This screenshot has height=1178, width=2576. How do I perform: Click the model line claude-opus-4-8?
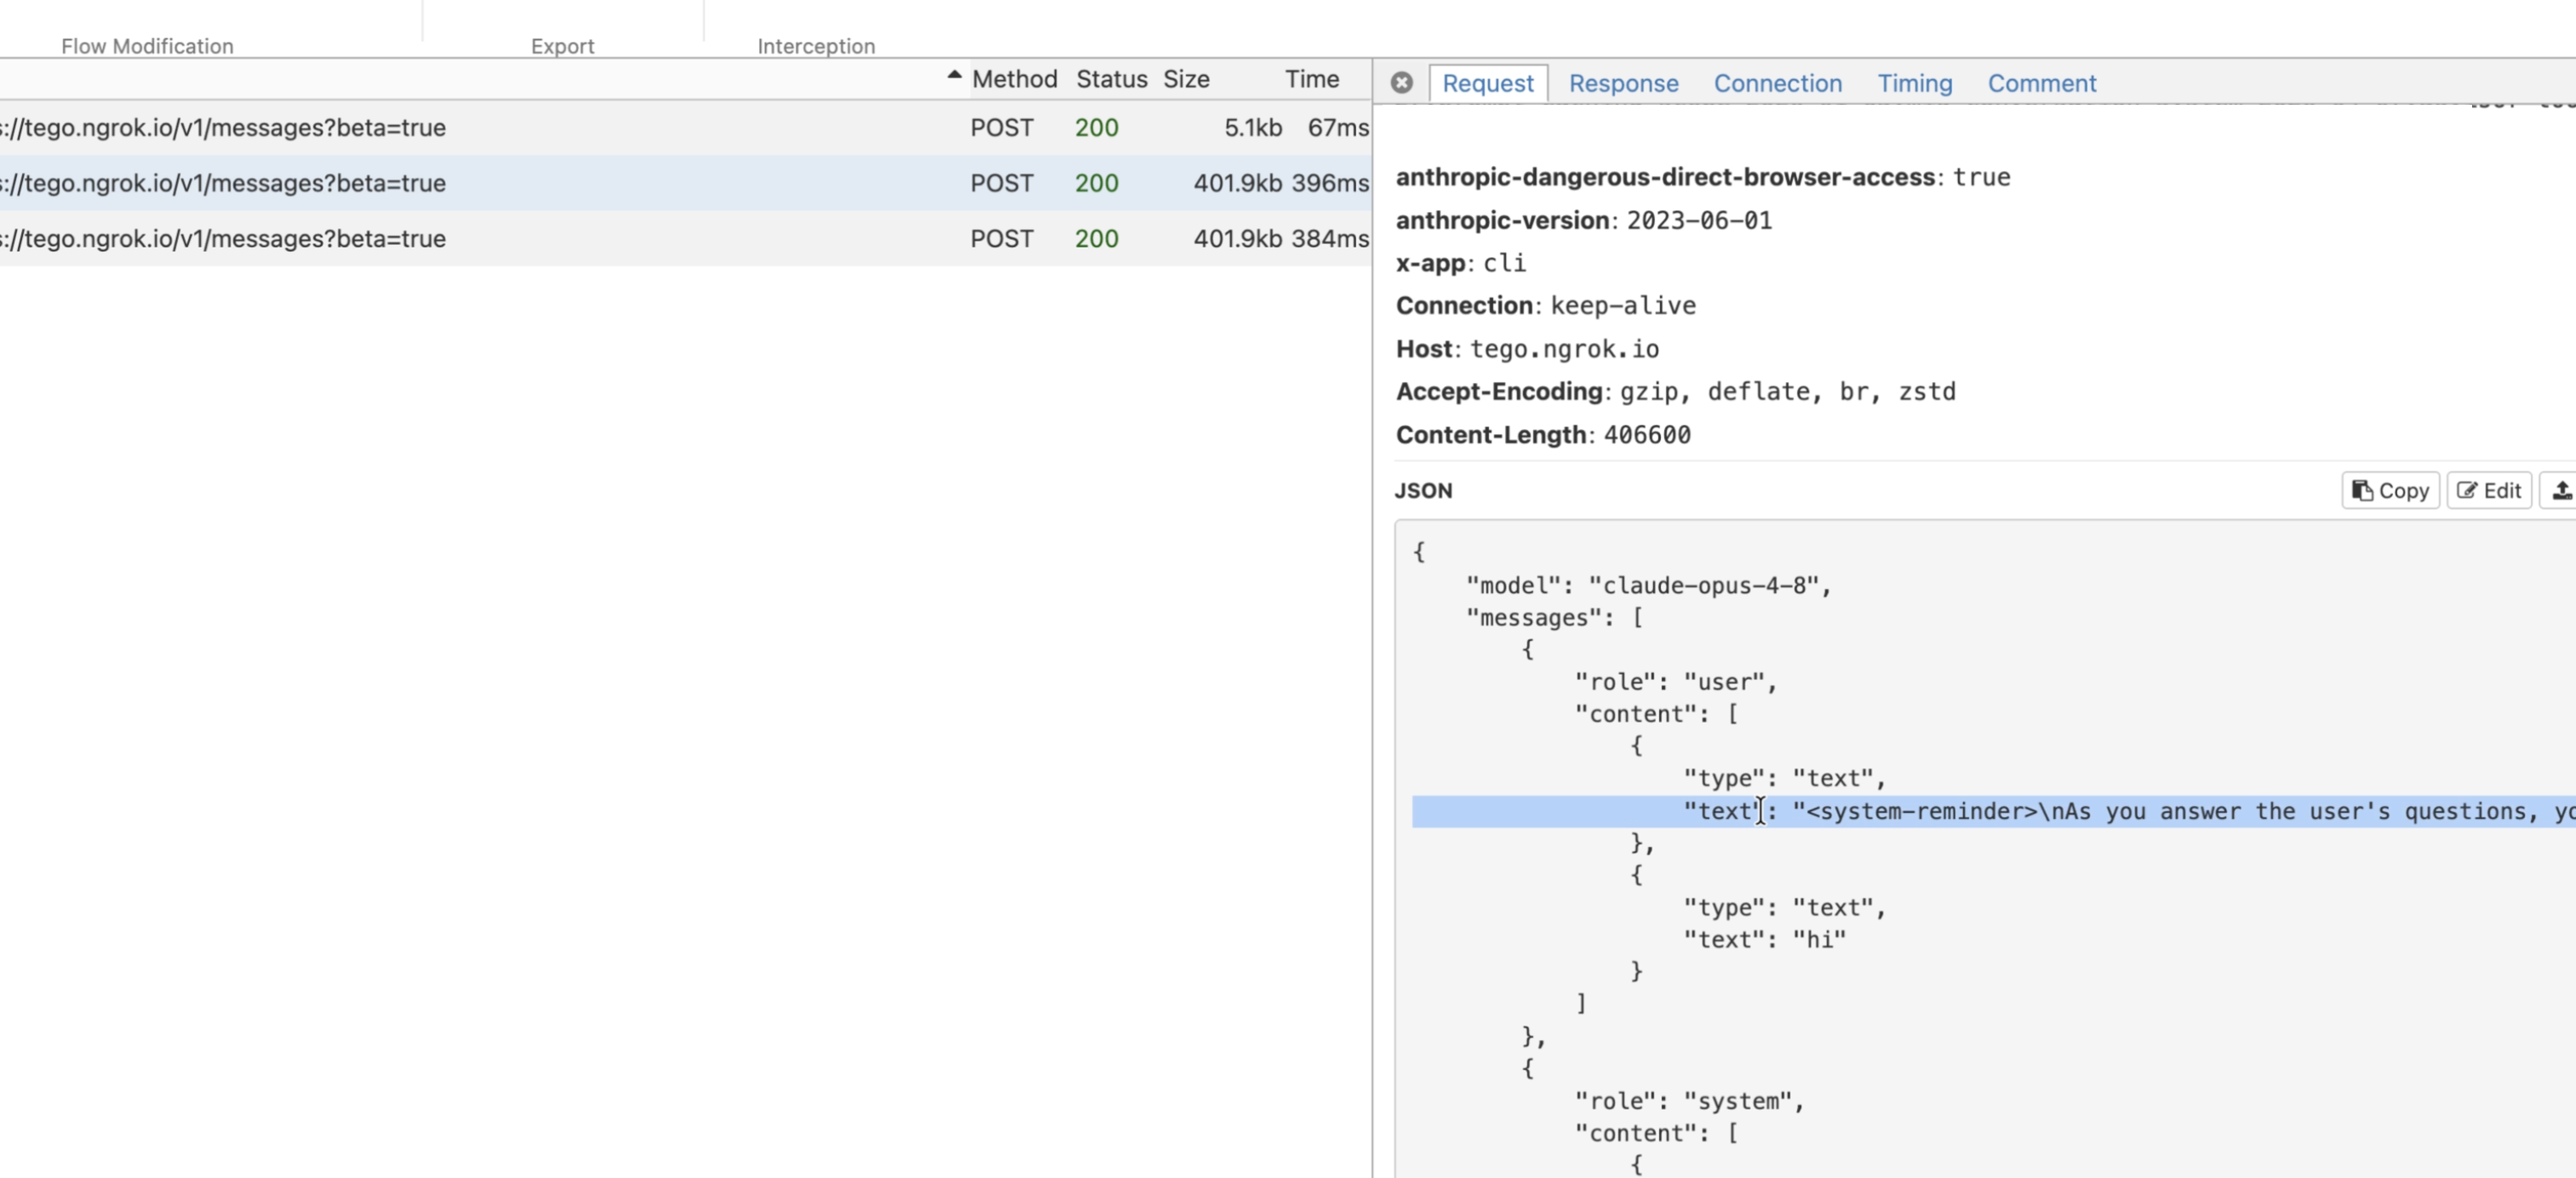1648,585
